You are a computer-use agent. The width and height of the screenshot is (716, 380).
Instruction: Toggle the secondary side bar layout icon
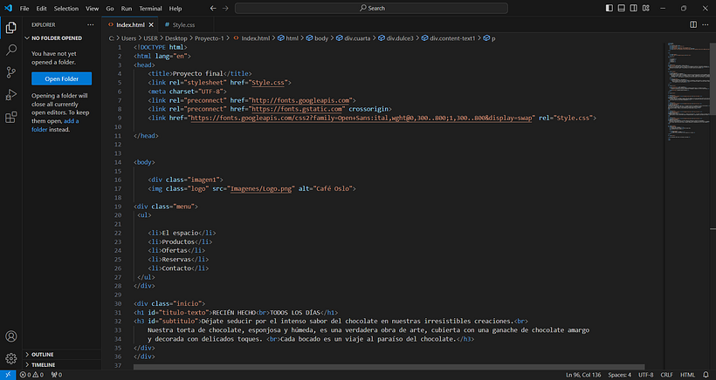click(x=634, y=8)
